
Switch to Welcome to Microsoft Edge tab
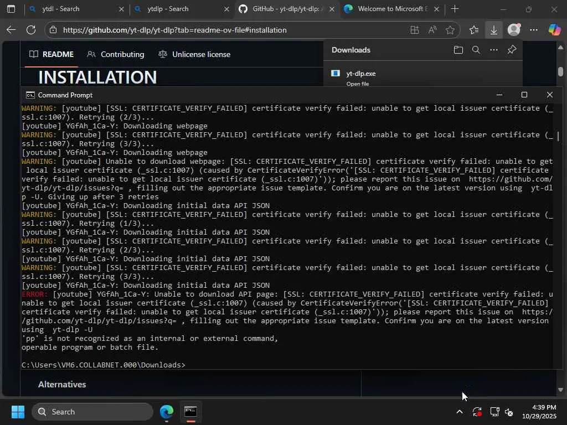[x=390, y=9]
